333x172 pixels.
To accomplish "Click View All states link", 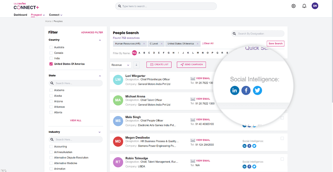I will point(76,120).
